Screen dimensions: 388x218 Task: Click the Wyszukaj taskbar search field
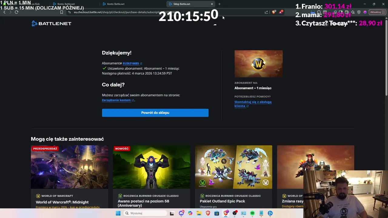(145, 213)
